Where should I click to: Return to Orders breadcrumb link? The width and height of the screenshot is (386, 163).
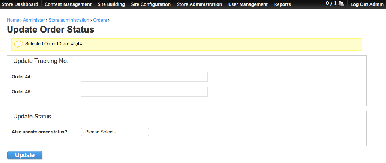click(x=100, y=20)
